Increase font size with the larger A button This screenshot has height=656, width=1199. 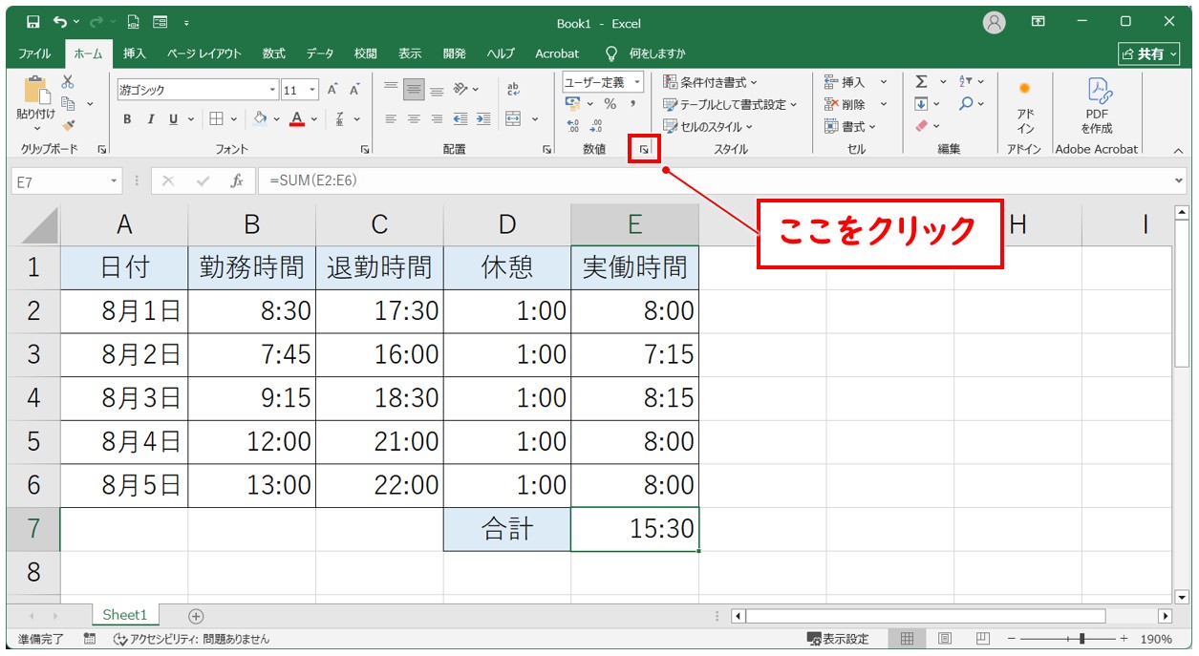pos(332,90)
